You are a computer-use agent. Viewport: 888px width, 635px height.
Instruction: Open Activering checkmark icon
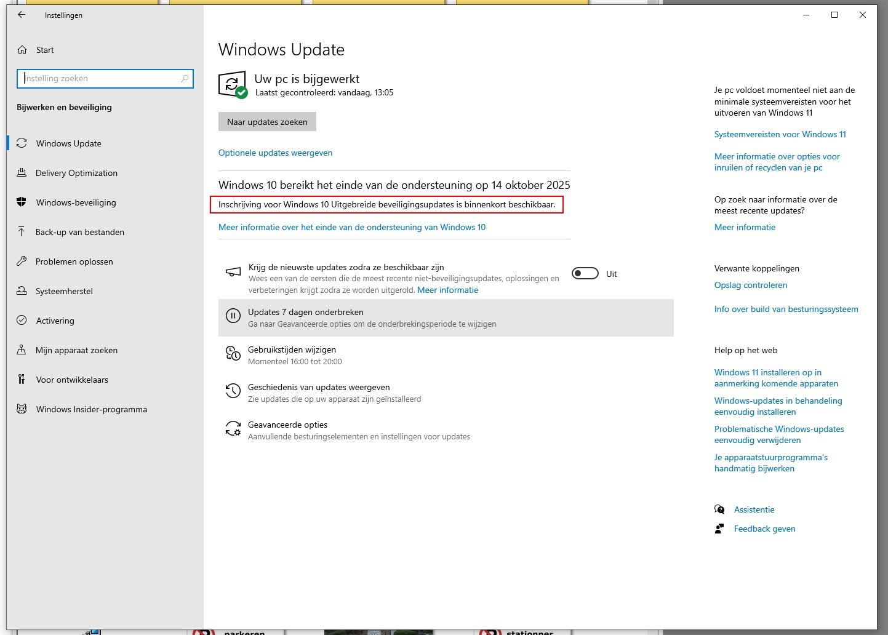tap(22, 321)
